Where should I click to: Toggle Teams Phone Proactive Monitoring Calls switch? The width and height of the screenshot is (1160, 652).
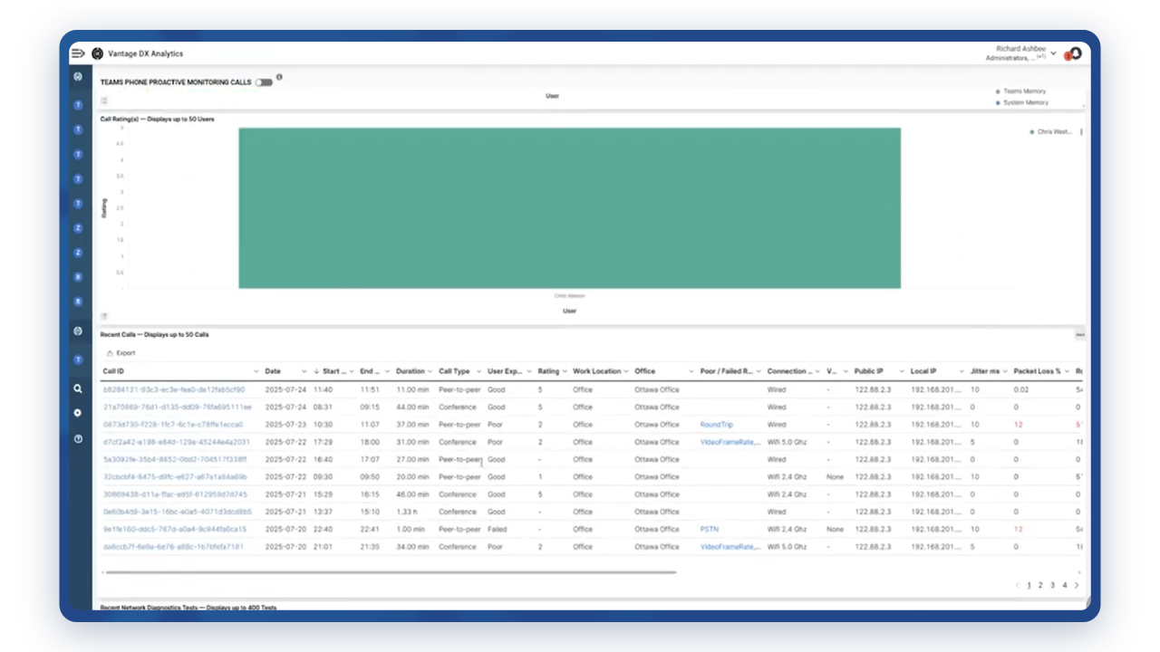click(263, 82)
